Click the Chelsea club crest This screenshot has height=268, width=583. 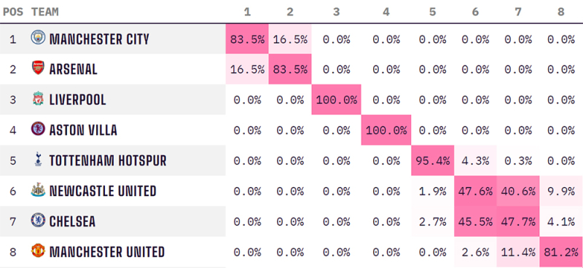coord(38,221)
